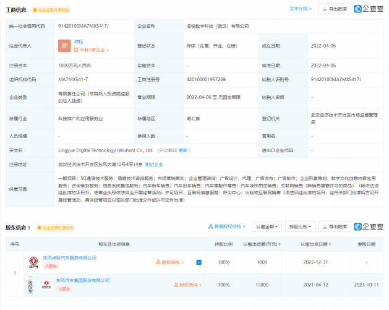Image resolution: width=389 pixels, height=310 pixels.
Task: Click the industry value 科技推广和应用服务业
Action: [80, 119]
